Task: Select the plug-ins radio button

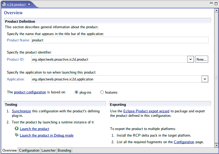Action: 77,92
